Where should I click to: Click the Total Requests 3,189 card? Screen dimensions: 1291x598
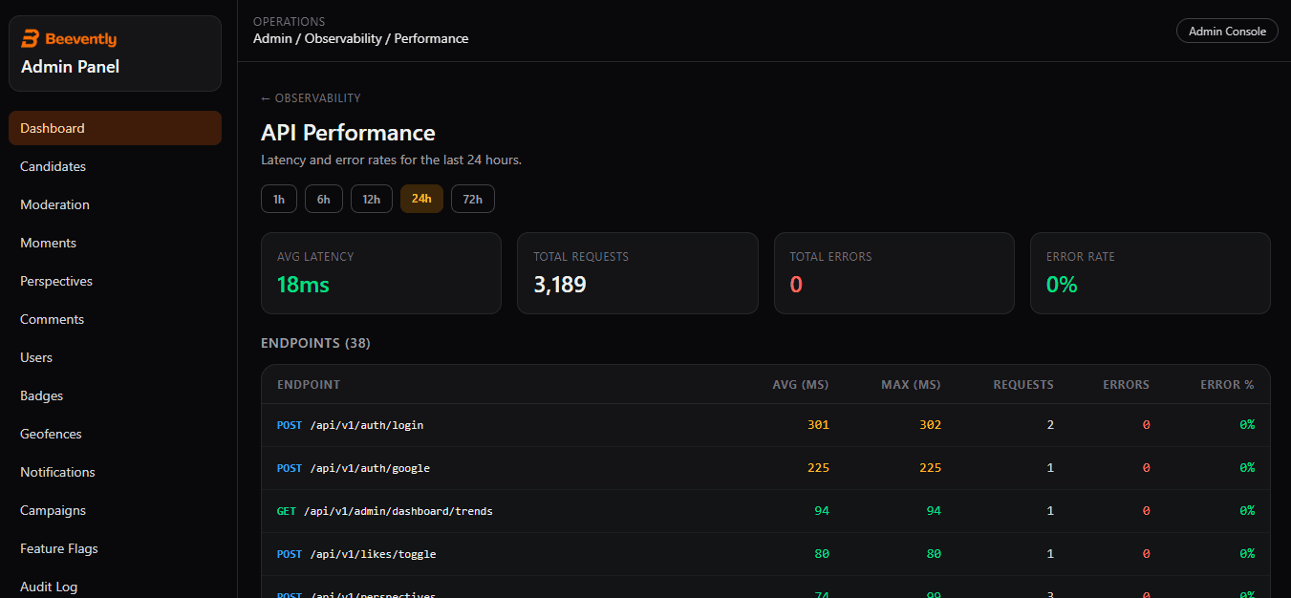[x=637, y=273]
